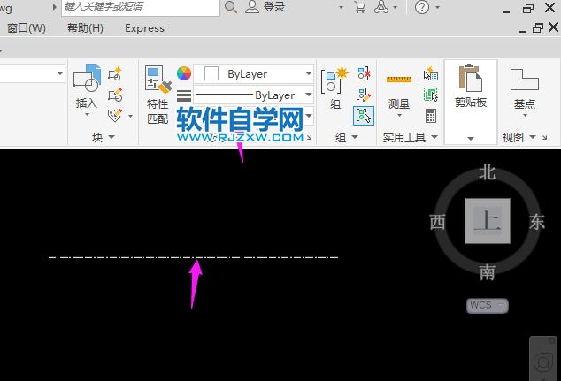Open the ByLayer linetype dropdown
This screenshot has height=381, width=561.
(254, 95)
